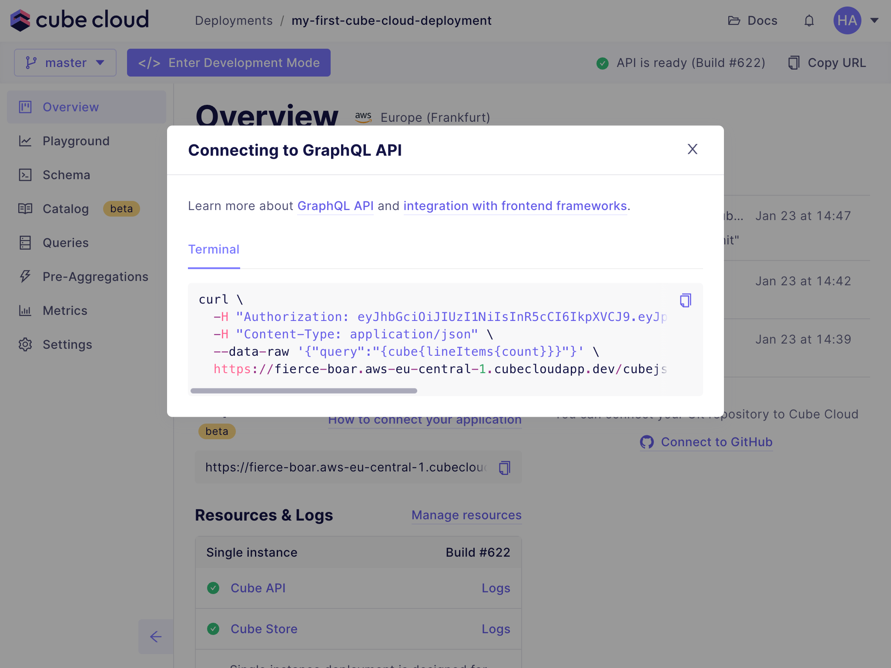Click the Metrics bar chart icon

coord(25,311)
